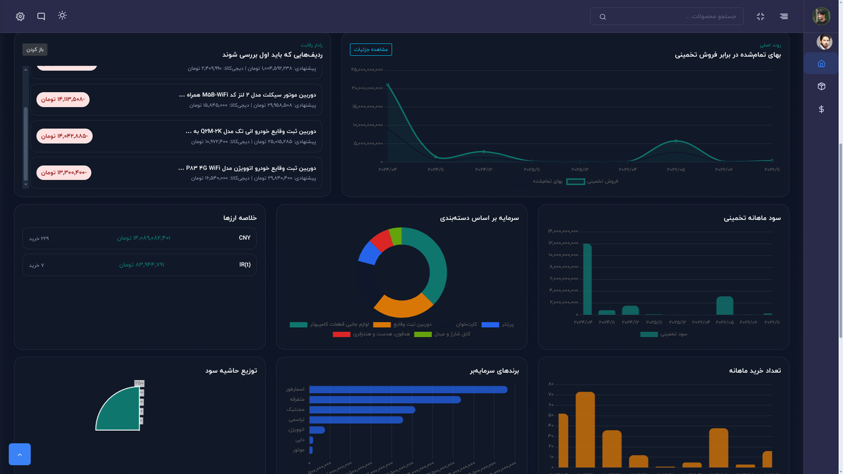Toggle the پرینتر legend item in donut chart
This screenshot has width=843, height=474.
point(498,325)
